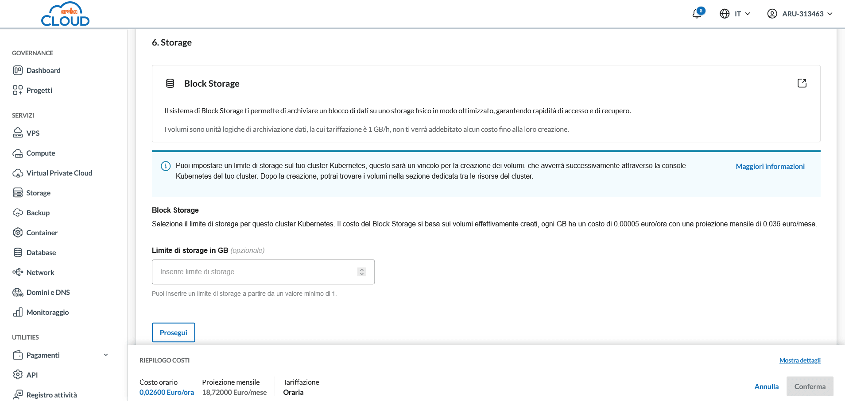This screenshot has height=401, width=845.
Task: Expand the Pagamenti submenu chevron
Action: pos(106,355)
